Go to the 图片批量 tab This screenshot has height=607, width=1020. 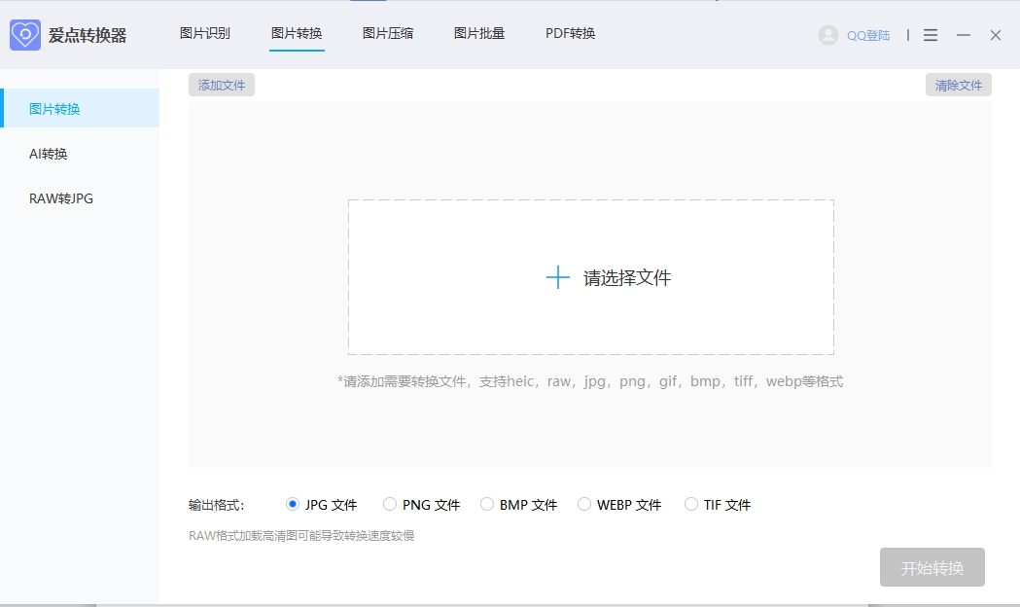point(479,33)
